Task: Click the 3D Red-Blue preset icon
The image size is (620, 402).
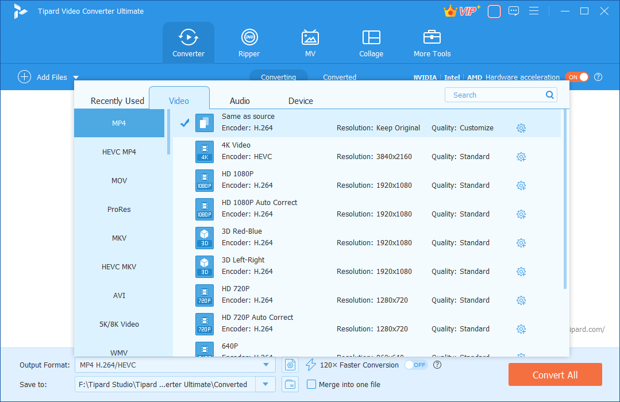Action: tap(205, 238)
